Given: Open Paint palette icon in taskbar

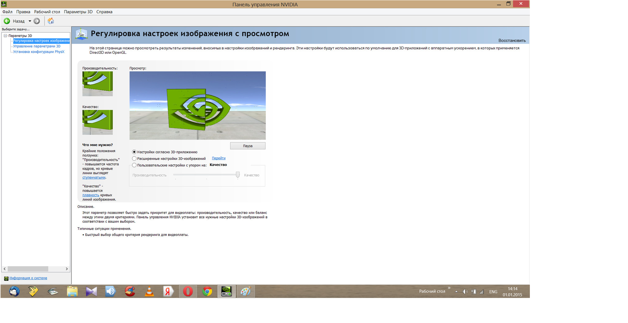Looking at the screenshot, I should [x=246, y=291].
